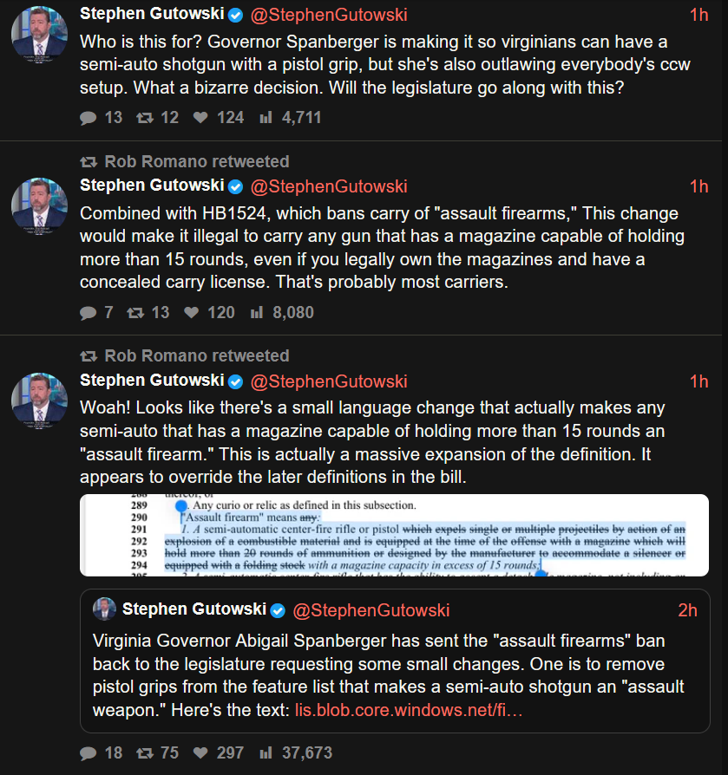Click reply icon showing 7 replies

pos(88,312)
